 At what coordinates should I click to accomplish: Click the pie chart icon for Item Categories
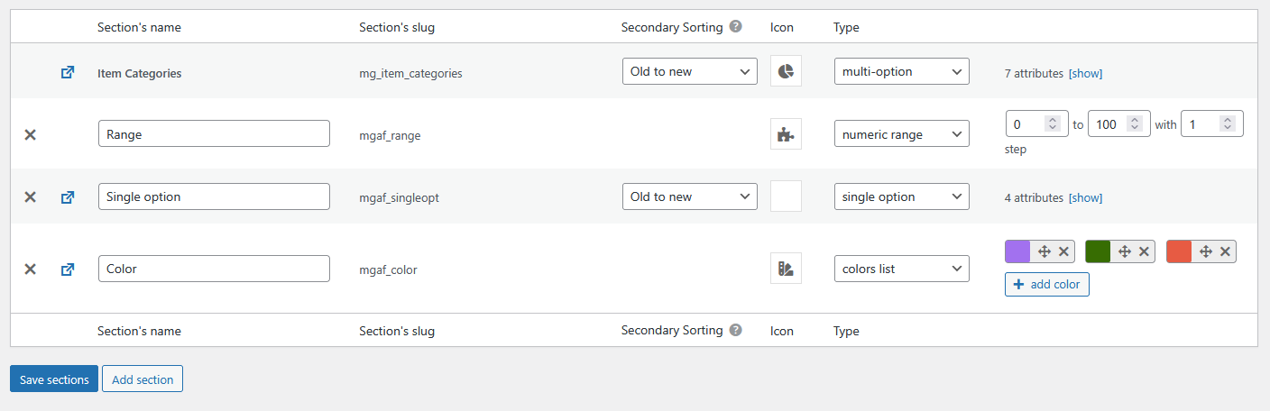coord(786,71)
